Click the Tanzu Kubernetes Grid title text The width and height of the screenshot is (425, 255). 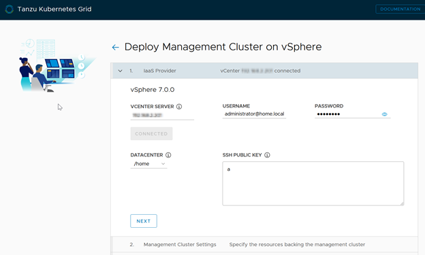(x=54, y=9)
